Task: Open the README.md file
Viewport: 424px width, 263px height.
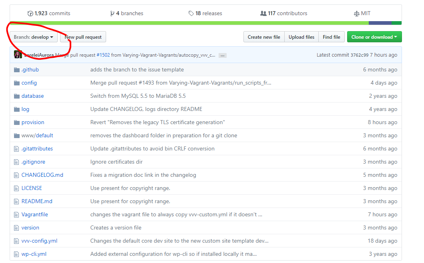Action: pyautogui.click(x=37, y=202)
